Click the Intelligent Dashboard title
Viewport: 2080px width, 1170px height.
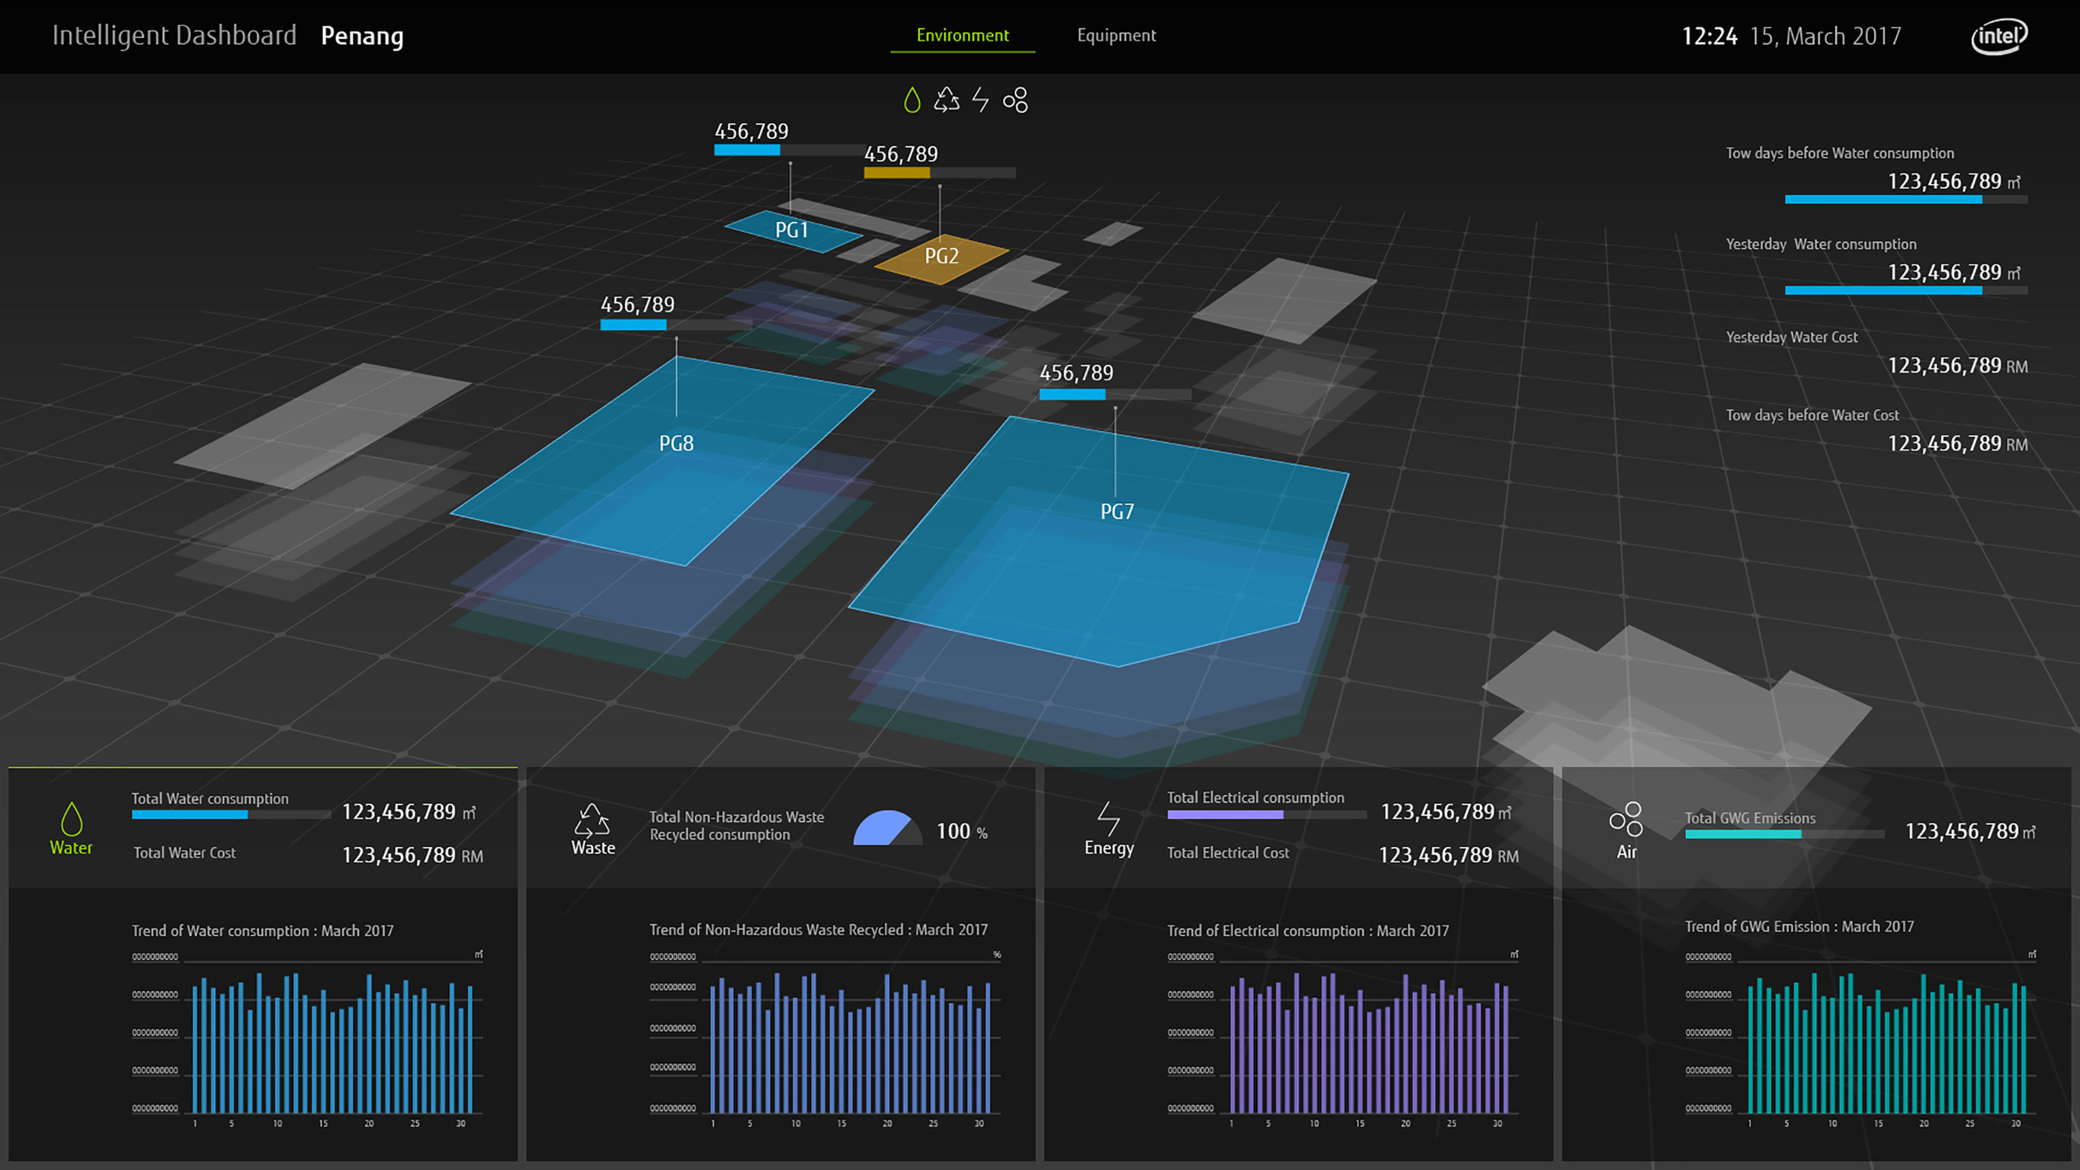tap(175, 36)
